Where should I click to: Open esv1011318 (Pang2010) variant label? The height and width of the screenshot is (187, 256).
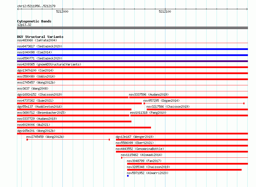click(148, 113)
